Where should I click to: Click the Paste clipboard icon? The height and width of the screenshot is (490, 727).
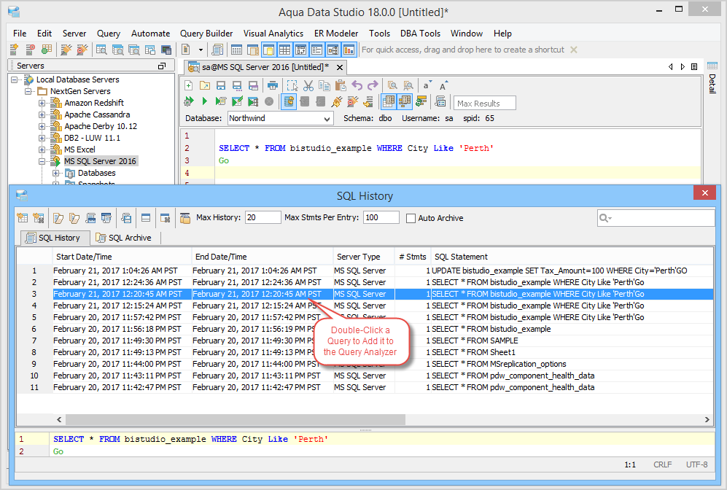click(x=341, y=86)
